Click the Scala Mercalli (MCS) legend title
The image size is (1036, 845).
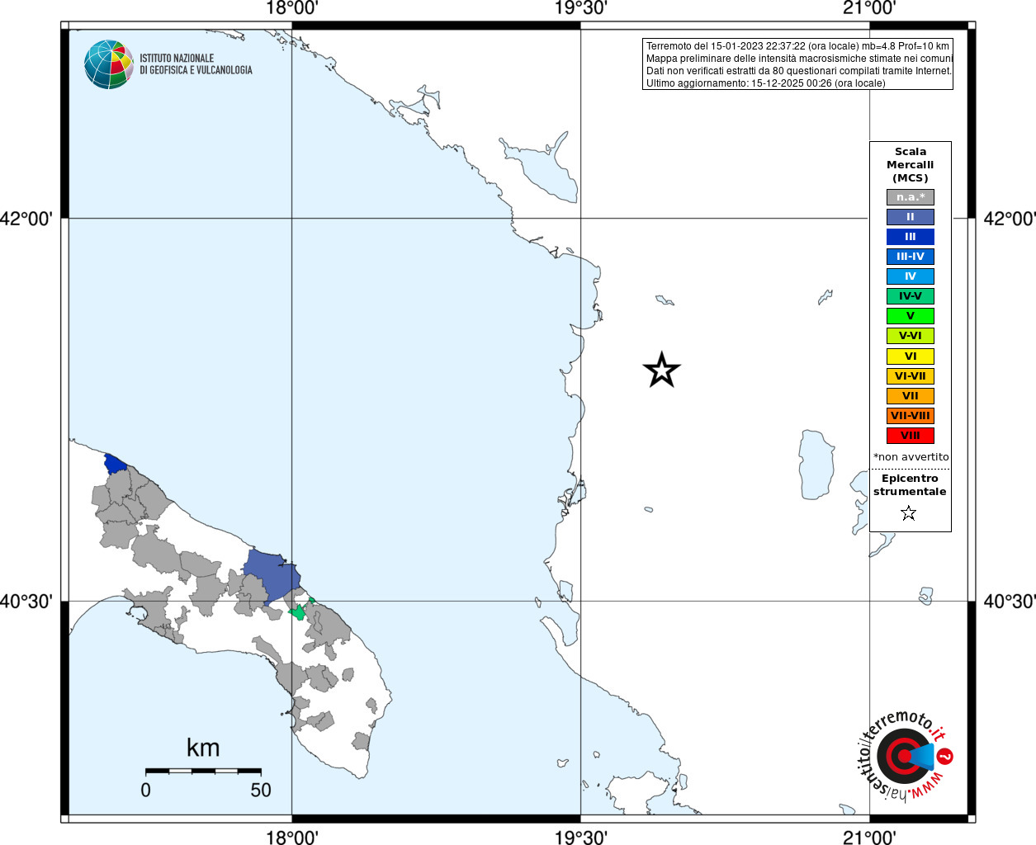911,165
